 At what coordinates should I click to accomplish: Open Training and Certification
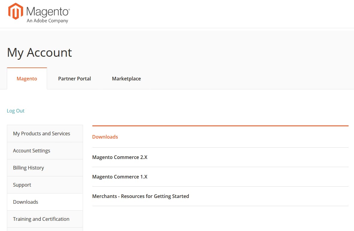click(41, 219)
